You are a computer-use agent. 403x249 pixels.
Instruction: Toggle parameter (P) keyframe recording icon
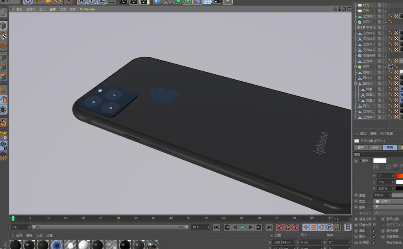[329, 227]
